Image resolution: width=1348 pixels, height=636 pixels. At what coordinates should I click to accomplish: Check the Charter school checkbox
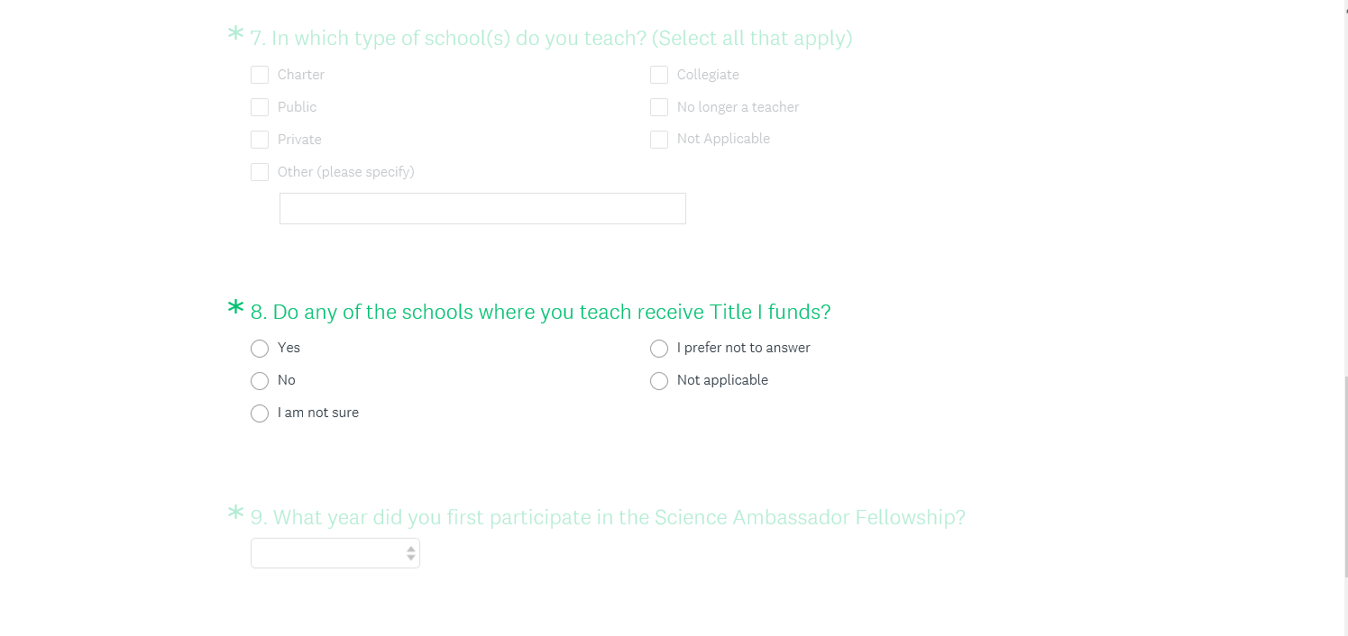[260, 75]
